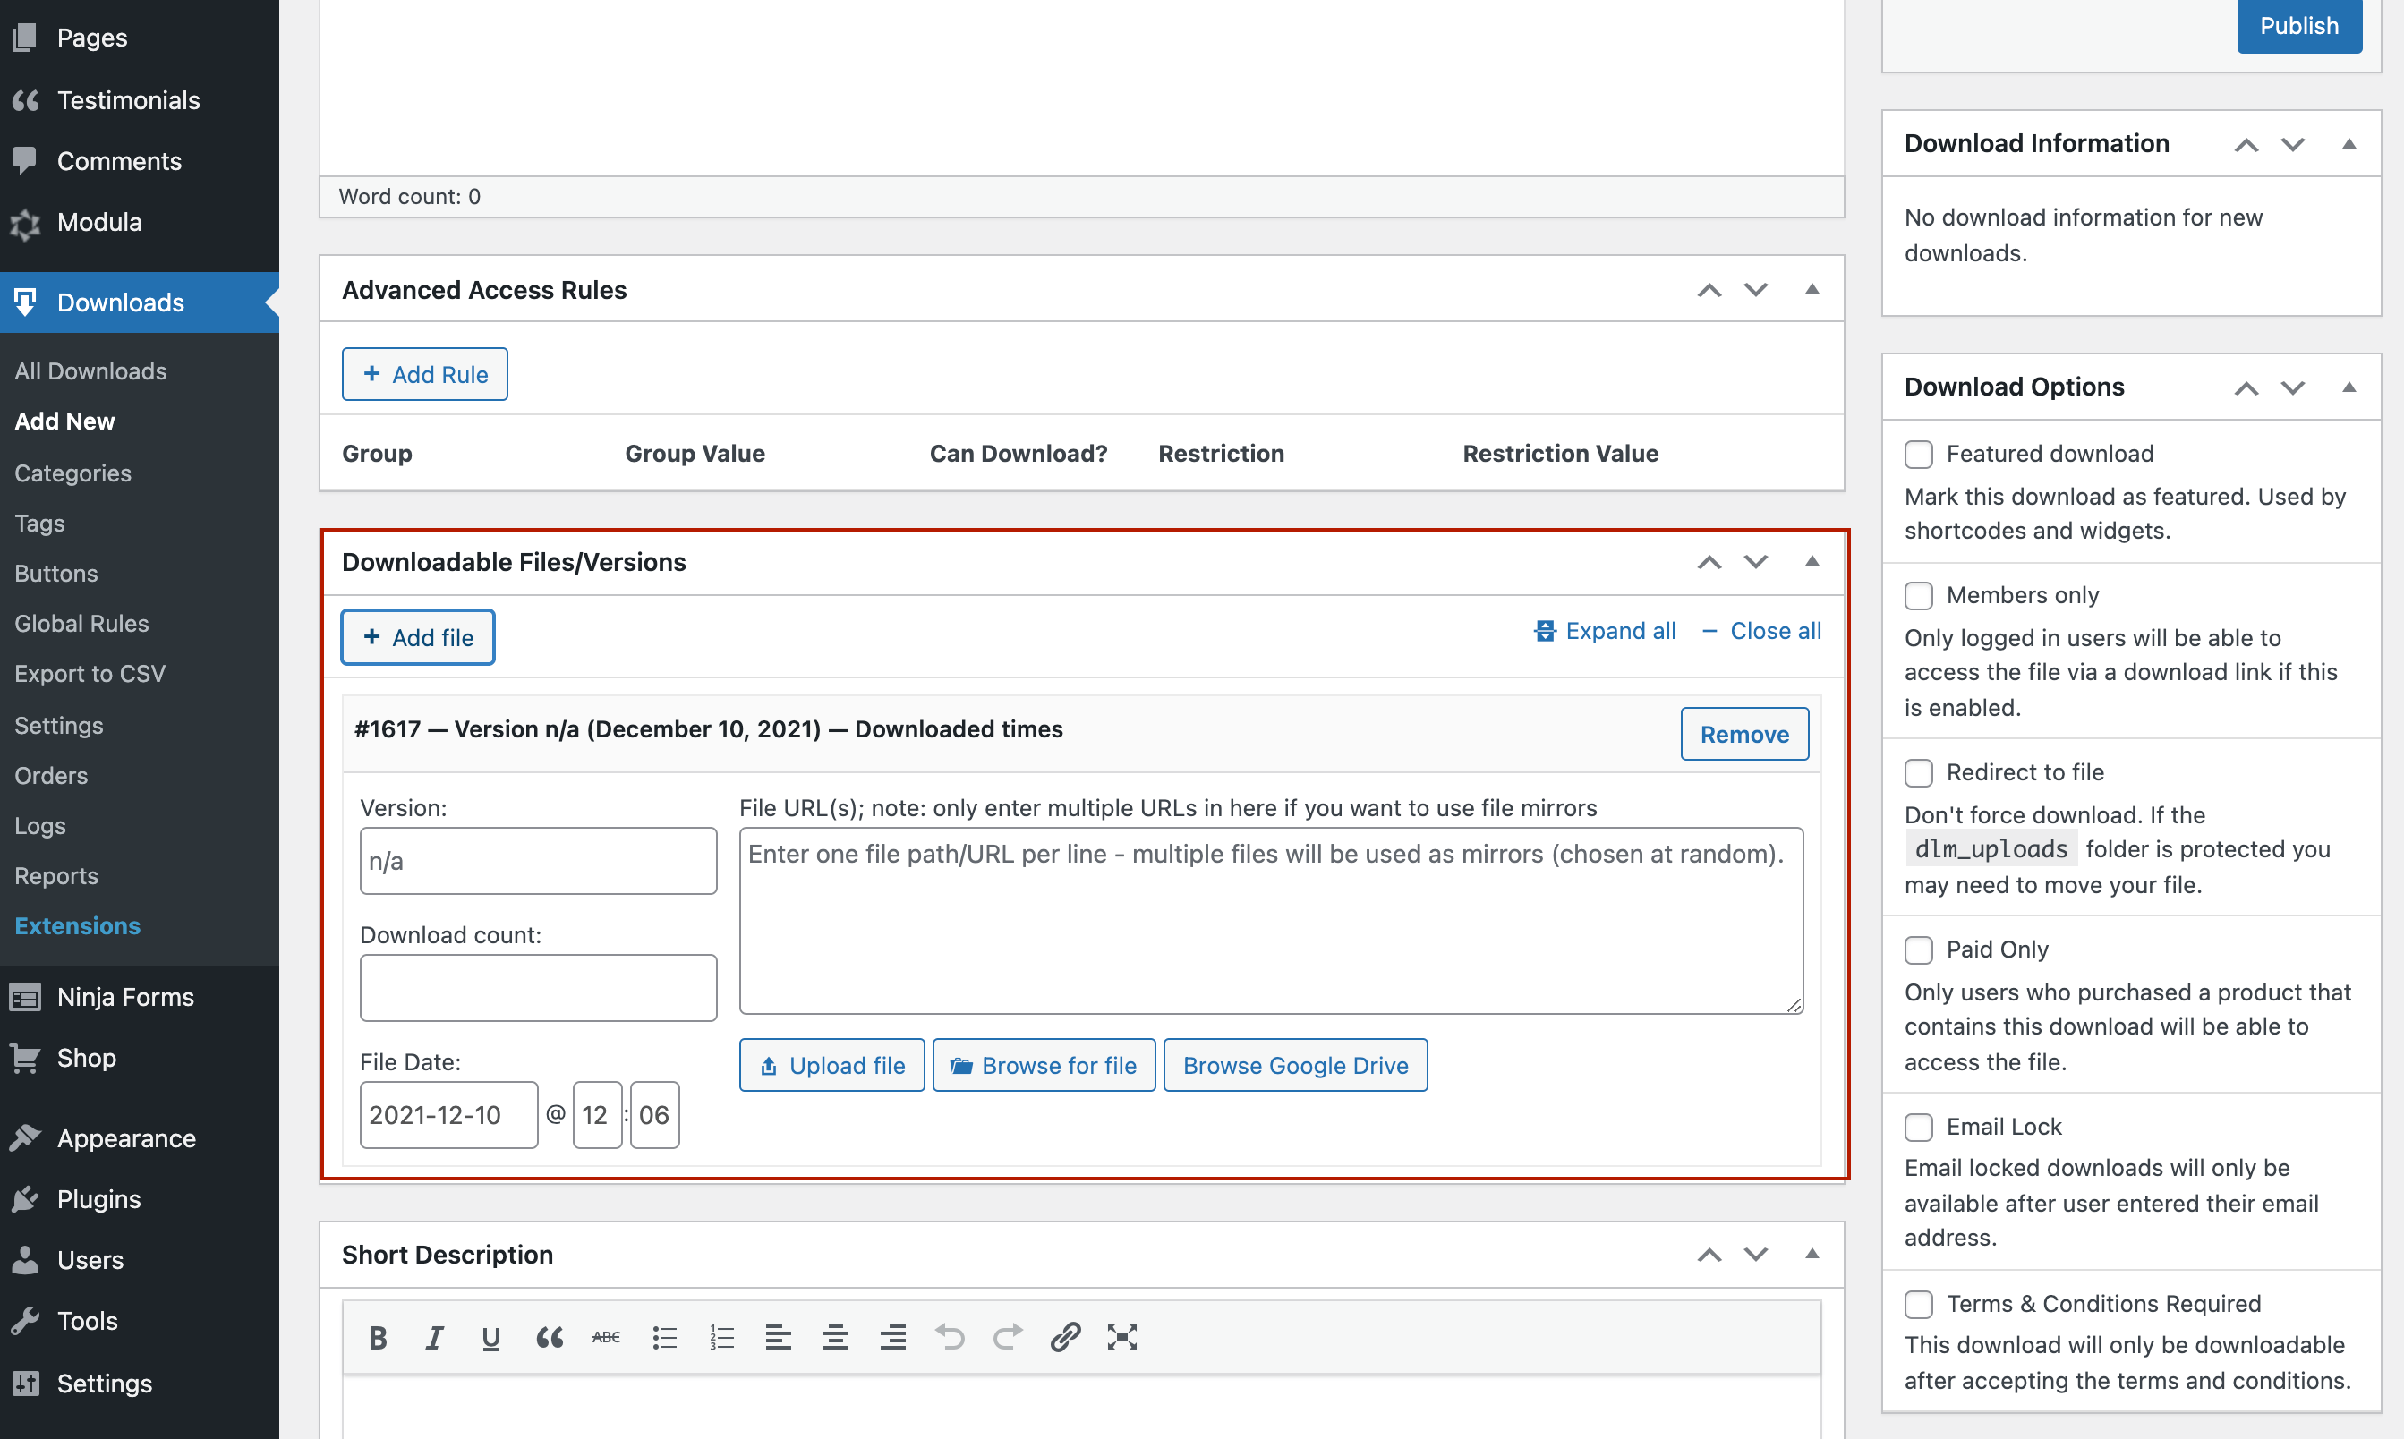Click the bulleted list icon
2404x1439 pixels.
[664, 1337]
